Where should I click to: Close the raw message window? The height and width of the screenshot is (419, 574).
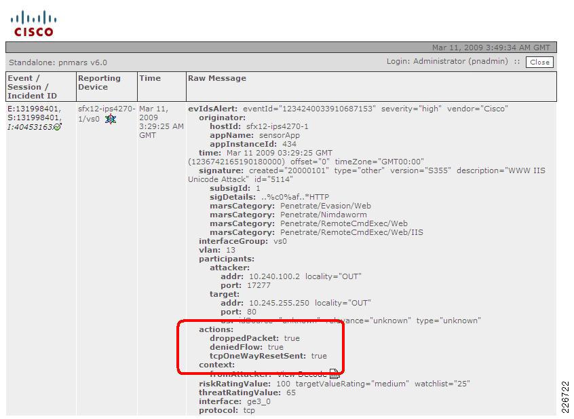coord(539,62)
